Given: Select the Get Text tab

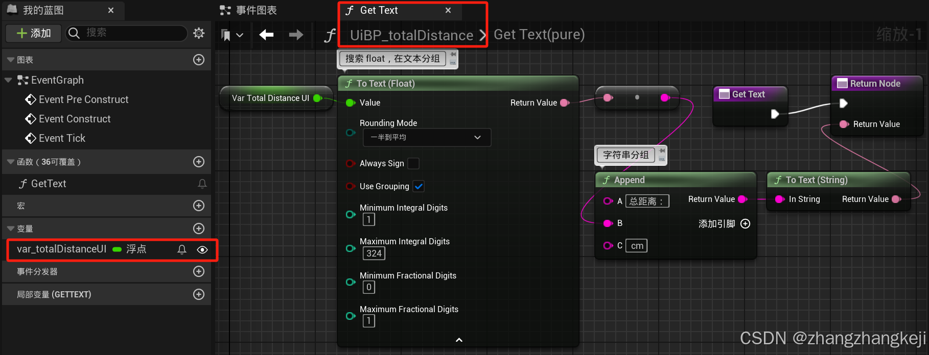Looking at the screenshot, I should pos(379,10).
